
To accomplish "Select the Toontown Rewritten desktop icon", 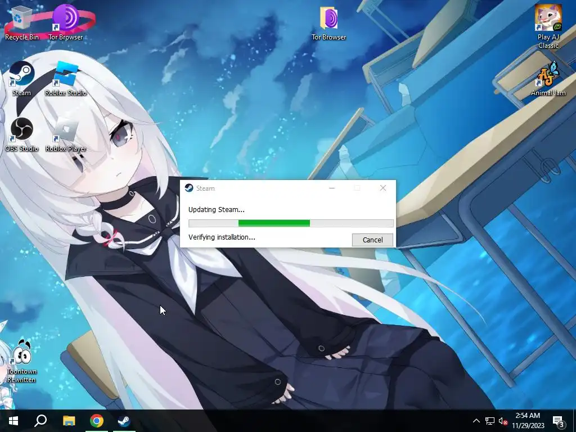I will [x=21, y=362].
